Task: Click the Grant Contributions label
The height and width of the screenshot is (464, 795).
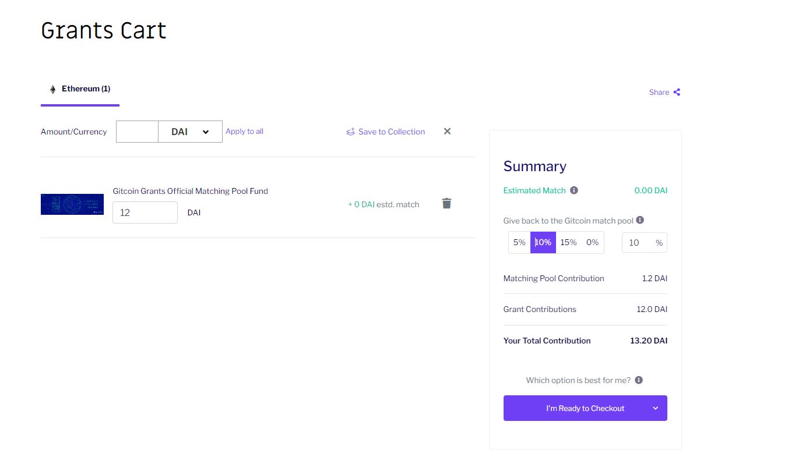Action: pos(540,309)
